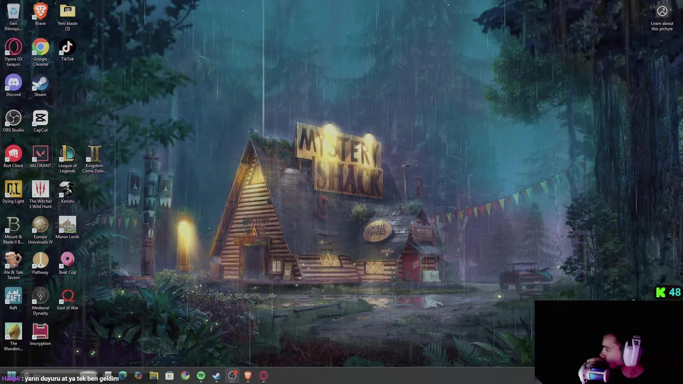Open the Inscryption desktop shortcut
The width and height of the screenshot is (683, 384).
point(40,334)
